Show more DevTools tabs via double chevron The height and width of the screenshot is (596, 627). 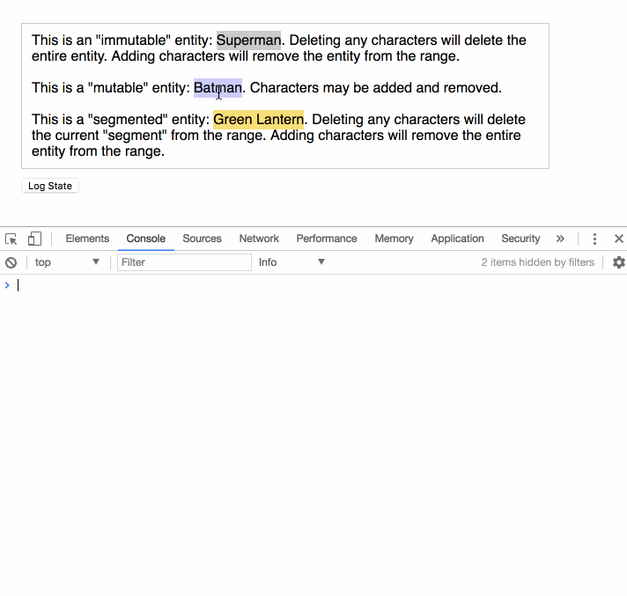coord(560,239)
